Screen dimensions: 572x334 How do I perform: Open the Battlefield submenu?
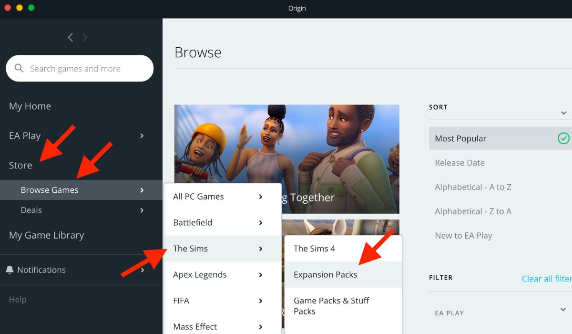pos(193,222)
